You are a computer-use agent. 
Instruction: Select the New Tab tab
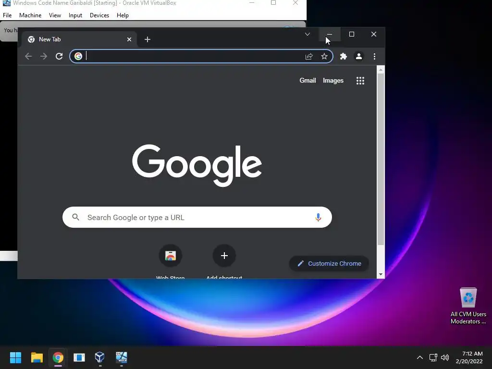pyautogui.click(x=79, y=39)
